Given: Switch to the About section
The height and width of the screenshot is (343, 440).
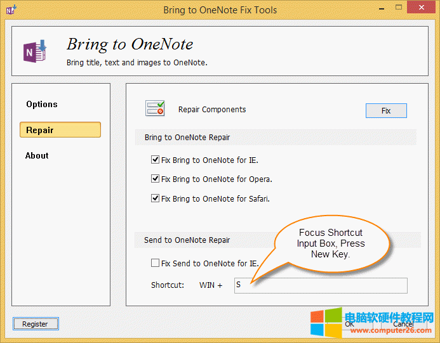Looking at the screenshot, I should click(x=37, y=156).
